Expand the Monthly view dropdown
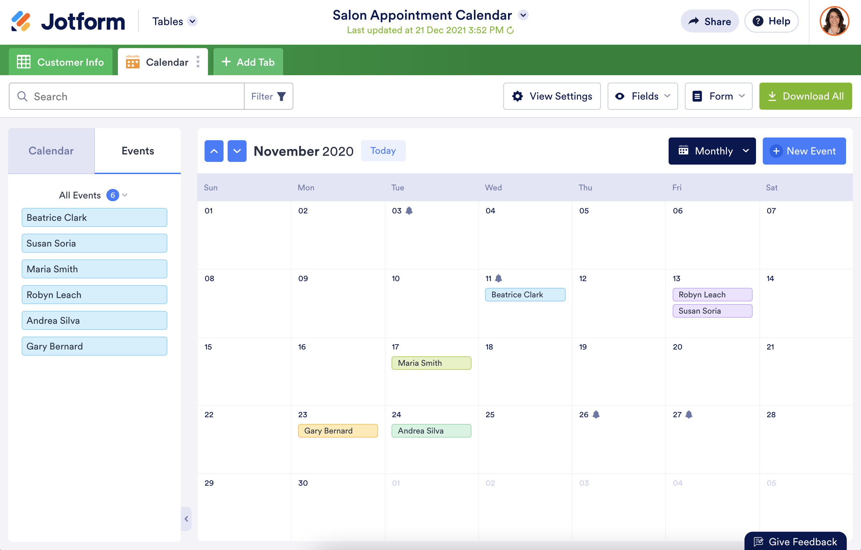 [712, 151]
